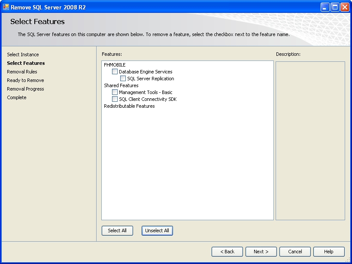Check the SQL Server Replication checkbox
The width and height of the screenshot is (352, 264).
coord(123,79)
